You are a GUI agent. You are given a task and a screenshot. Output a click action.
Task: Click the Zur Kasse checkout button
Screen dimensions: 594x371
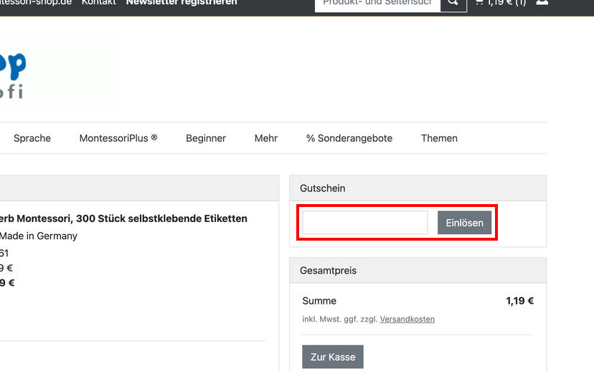pyautogui.click(x=333, y=357)
